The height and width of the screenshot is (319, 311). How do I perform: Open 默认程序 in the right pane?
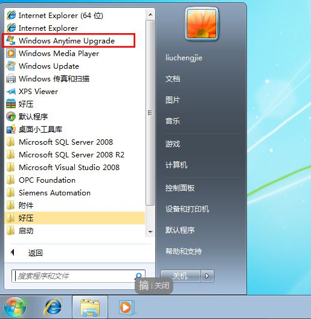(x=180, y=230)
